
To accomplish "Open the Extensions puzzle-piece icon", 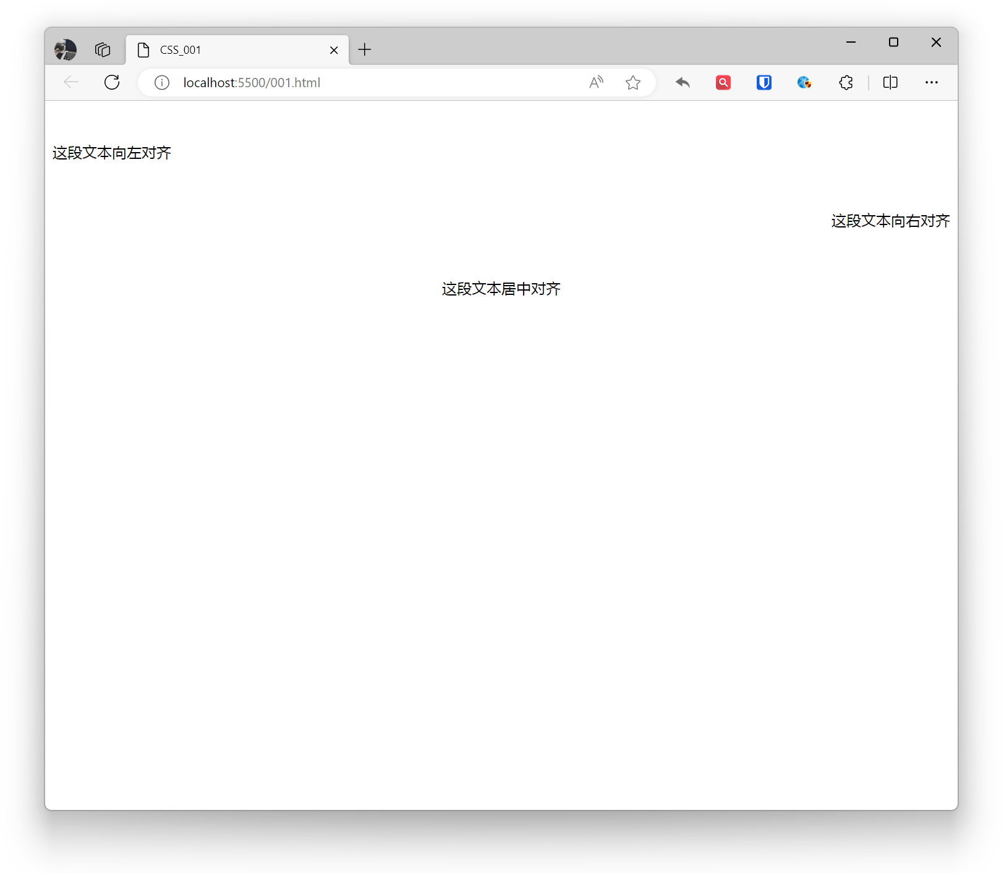I will 845,82.
